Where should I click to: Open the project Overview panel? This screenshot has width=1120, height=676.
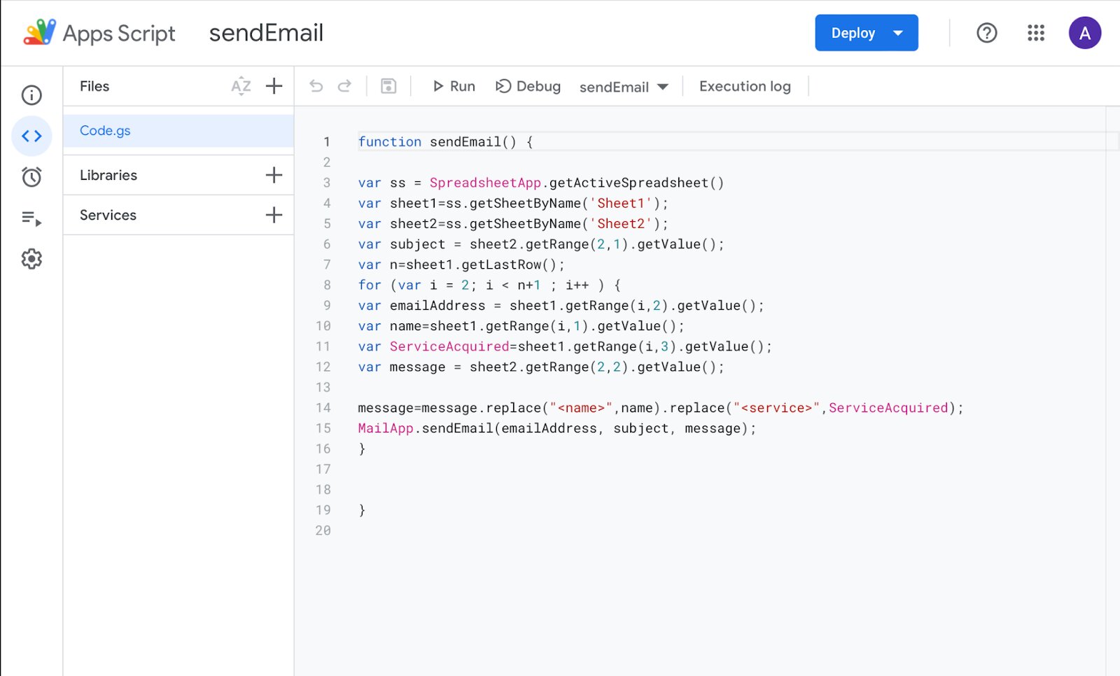point(31,95)
